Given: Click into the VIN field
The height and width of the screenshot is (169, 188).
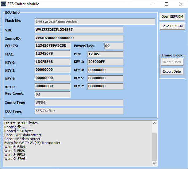Looking at the screenshot, I should (x=79, y=30).
